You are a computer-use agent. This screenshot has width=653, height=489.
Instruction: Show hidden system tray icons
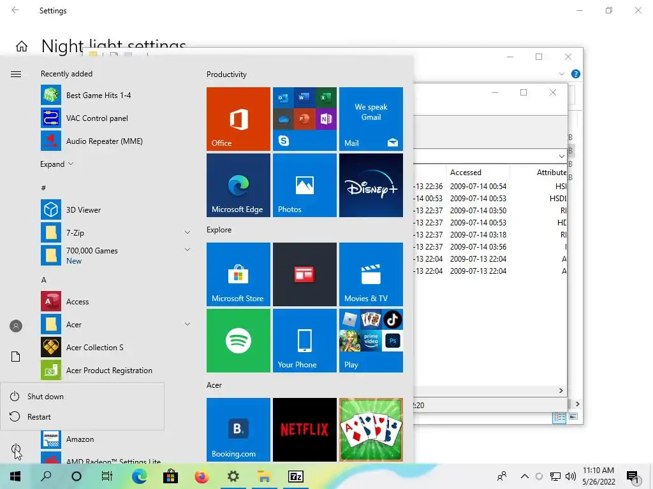tap(525, 476)
